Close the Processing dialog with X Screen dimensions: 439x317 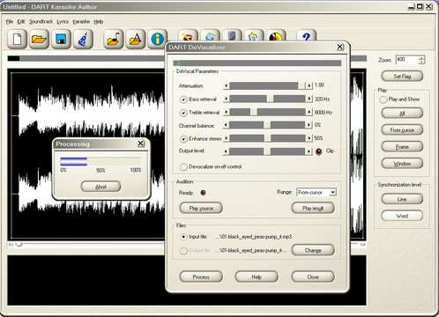coord(141,144)
